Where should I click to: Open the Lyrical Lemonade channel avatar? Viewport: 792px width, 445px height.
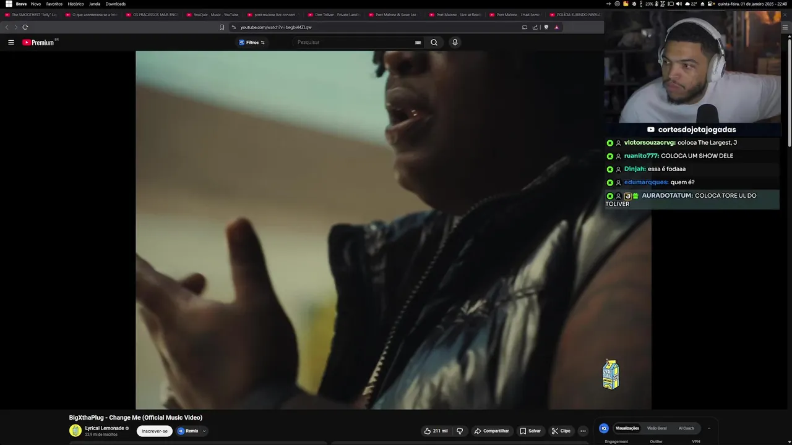pos(75,431)
